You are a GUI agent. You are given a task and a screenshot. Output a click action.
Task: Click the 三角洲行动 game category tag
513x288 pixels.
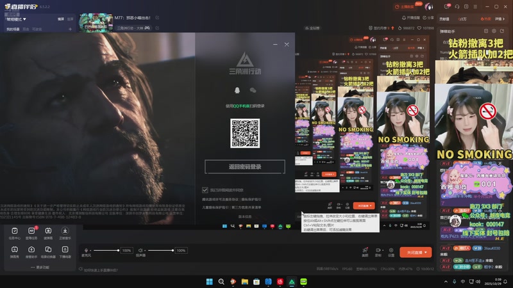[133, 28]
